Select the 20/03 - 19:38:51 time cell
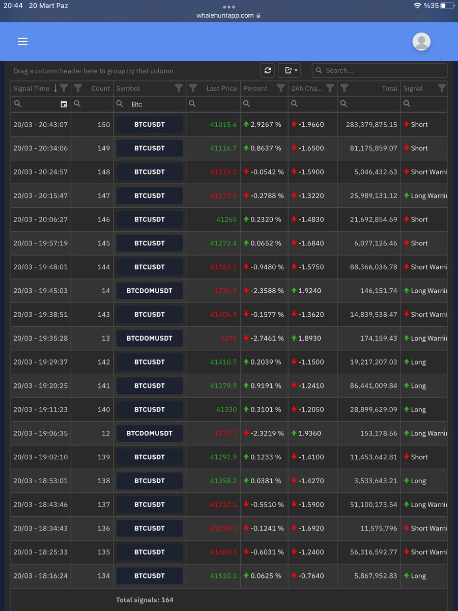 pyautogui.click(x=41, y=315)
